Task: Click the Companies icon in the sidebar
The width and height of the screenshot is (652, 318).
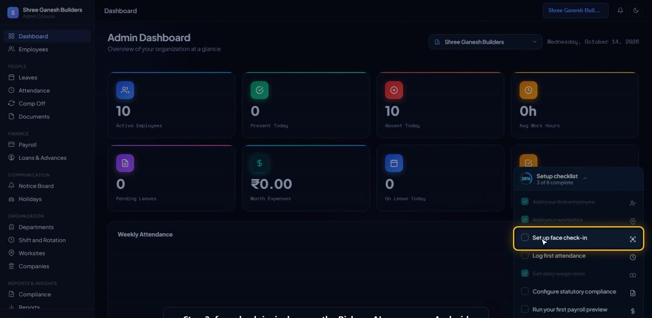Action: point(11,266)
